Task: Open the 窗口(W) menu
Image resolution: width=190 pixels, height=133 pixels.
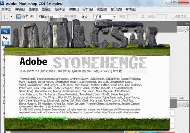Action: [x=116, y=9]
